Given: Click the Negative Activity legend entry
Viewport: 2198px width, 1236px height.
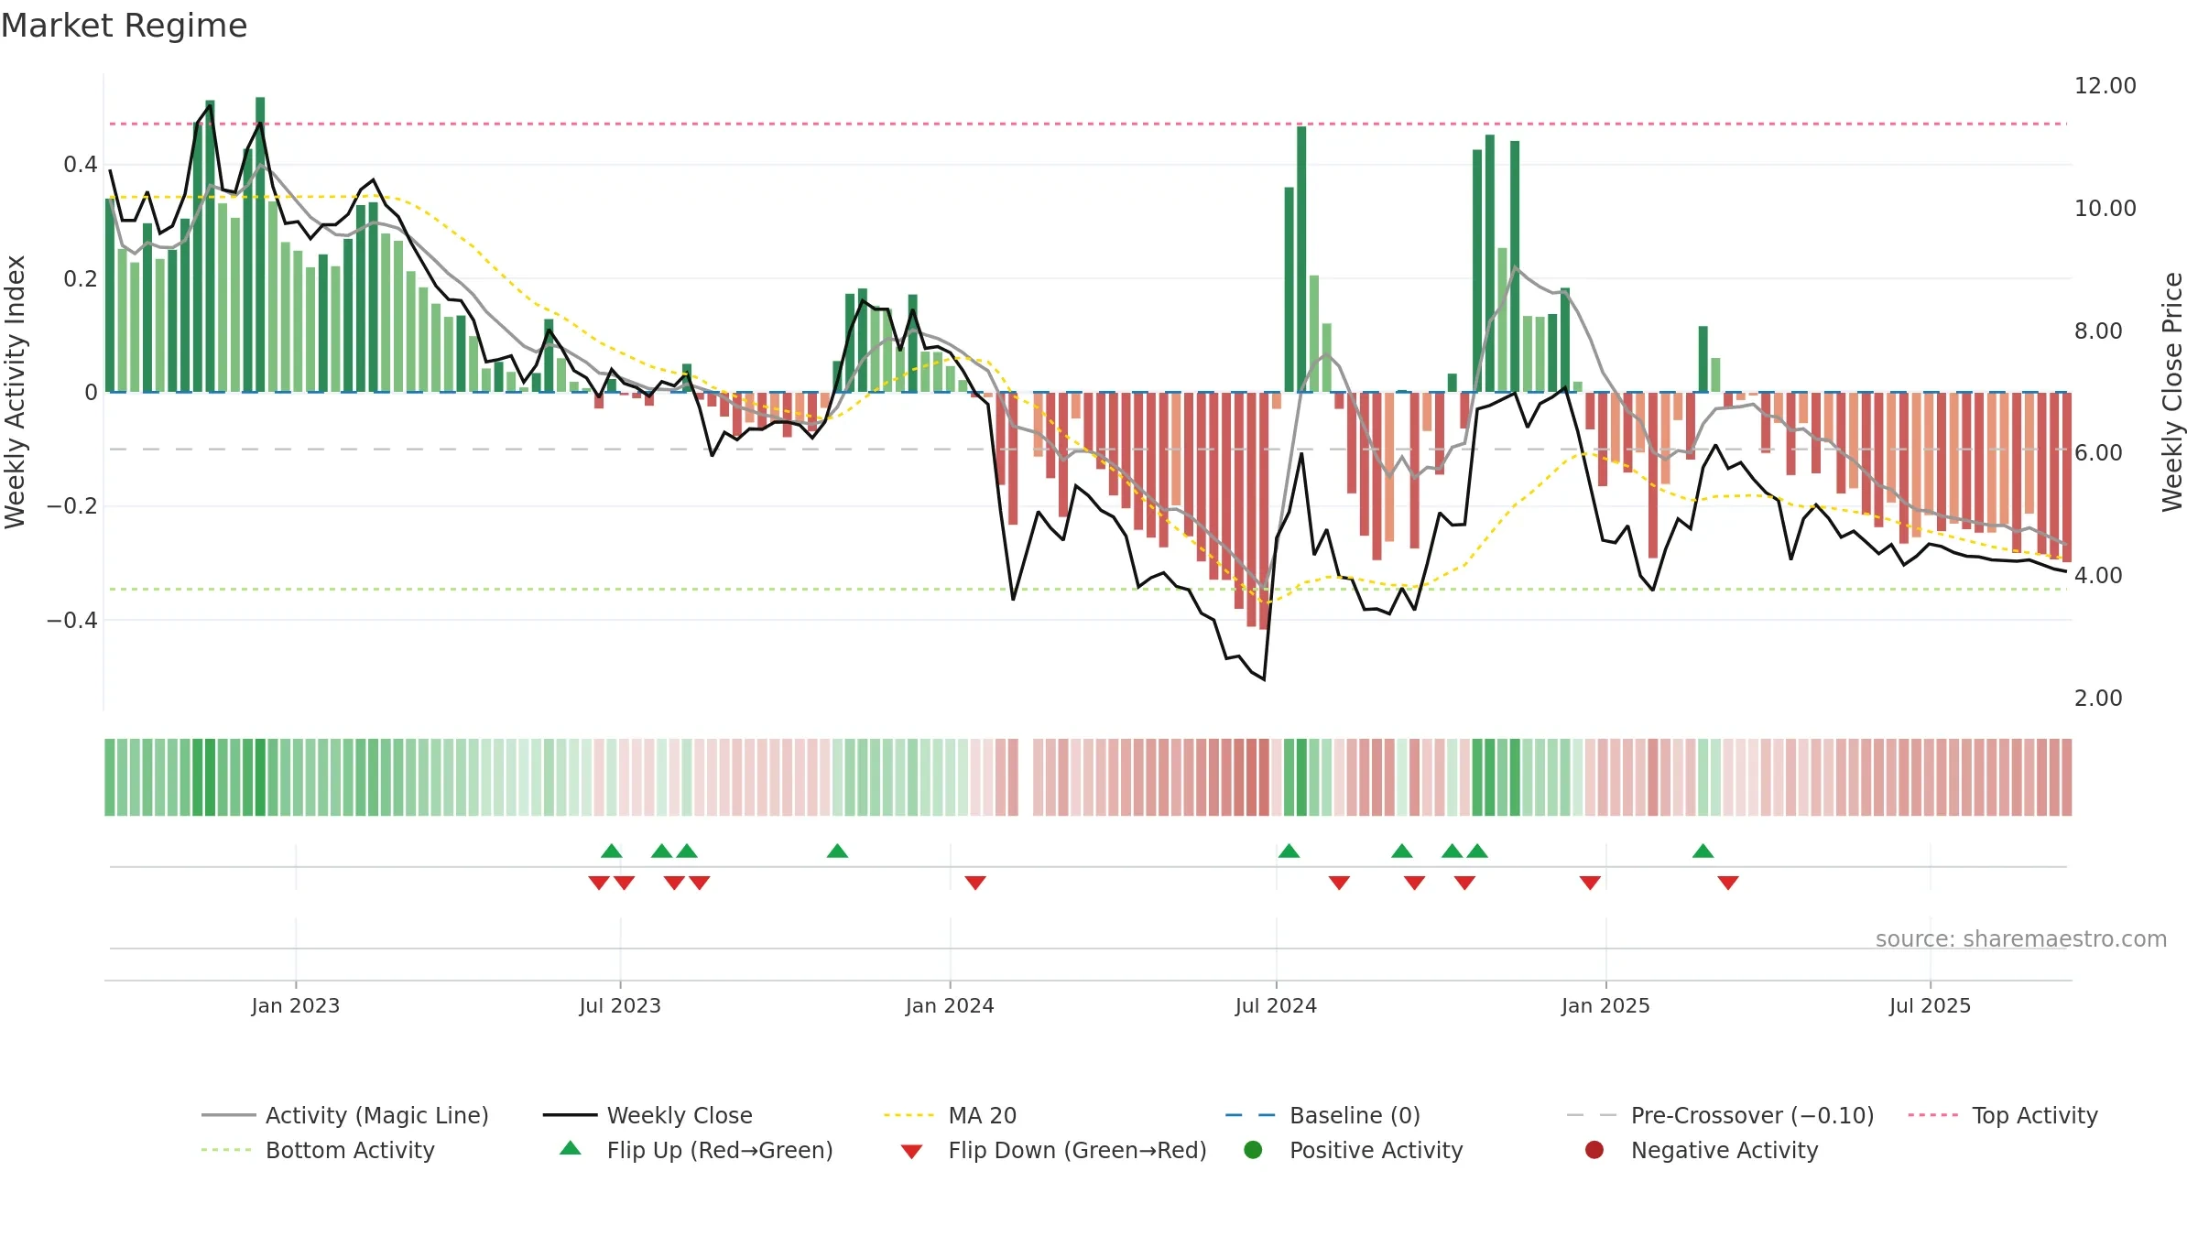Looking at the screenshot, I should pyautogui.click(x=1702, y=1150).
